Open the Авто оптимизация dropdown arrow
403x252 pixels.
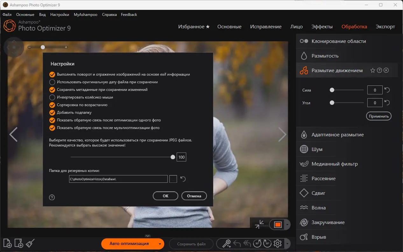click(x=160, y=244)
